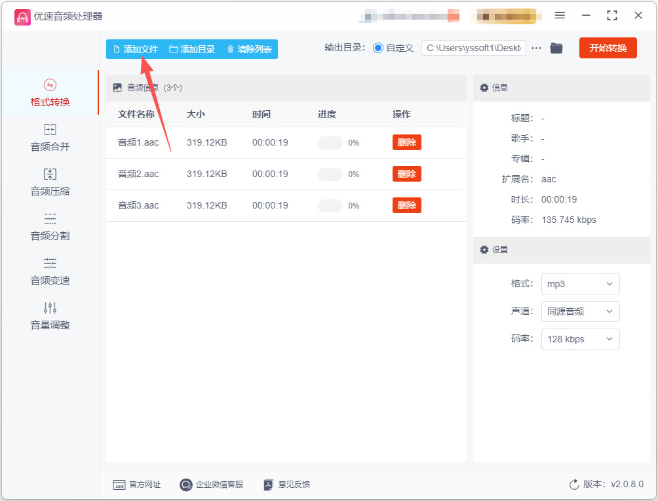This screenshot has height=501, width=658.
Task: Open the 意见反馈 feedback link
Action: 287,485
